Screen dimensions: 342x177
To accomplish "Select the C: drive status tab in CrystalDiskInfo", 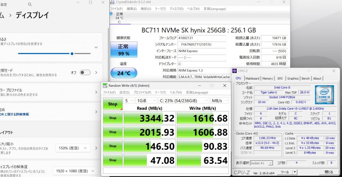I will [x=120, y=18].
